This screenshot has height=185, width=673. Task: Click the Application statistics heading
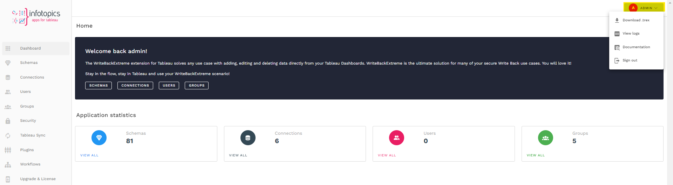[106, 115]
